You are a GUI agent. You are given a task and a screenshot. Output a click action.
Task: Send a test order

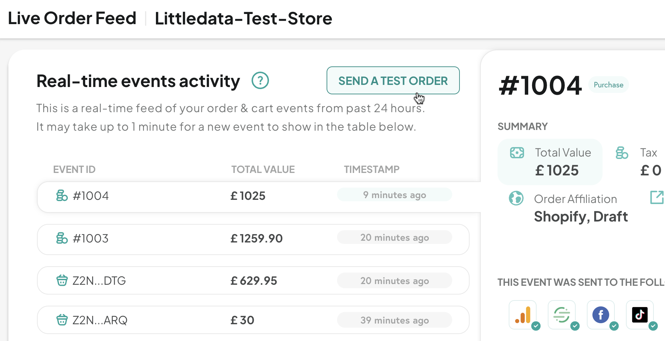(393, 80)
